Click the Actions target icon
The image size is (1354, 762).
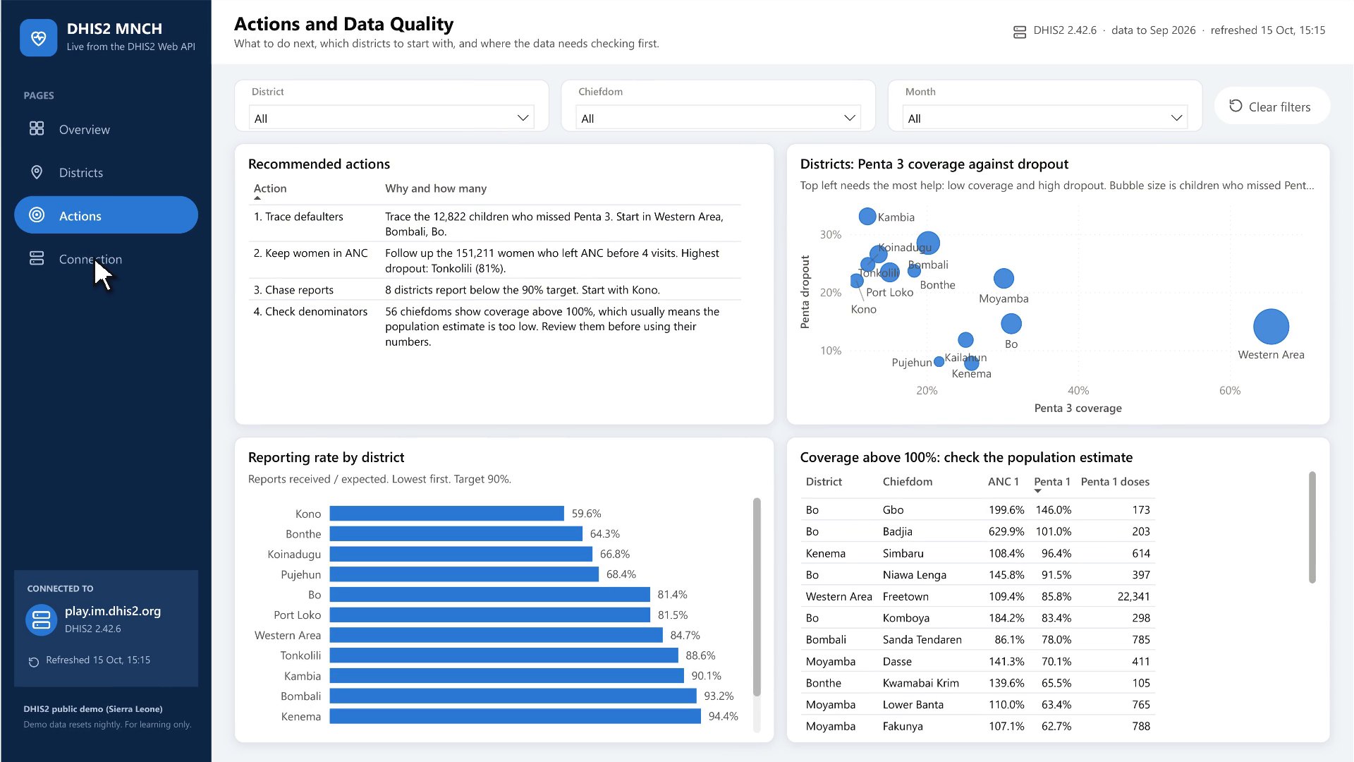pos(37,215)
